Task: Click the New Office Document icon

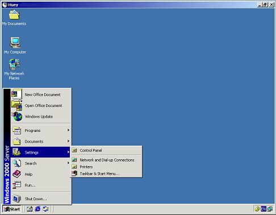Action: tap(16, 94)
